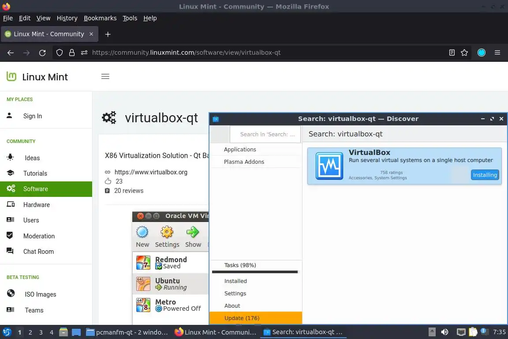Switch to virtual desktop 2
This screenshot has height=339, width=508.
[x=30, y=332]
